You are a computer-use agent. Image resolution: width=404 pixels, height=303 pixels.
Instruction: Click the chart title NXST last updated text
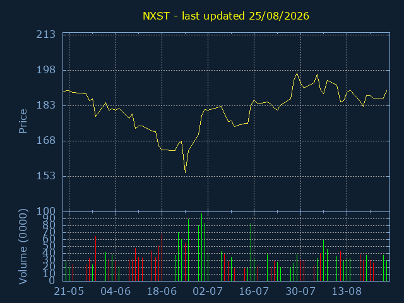226,16
